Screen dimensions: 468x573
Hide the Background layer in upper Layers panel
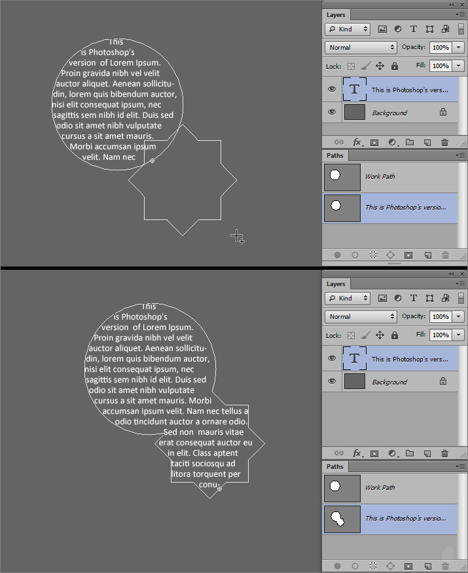[332, 113]
